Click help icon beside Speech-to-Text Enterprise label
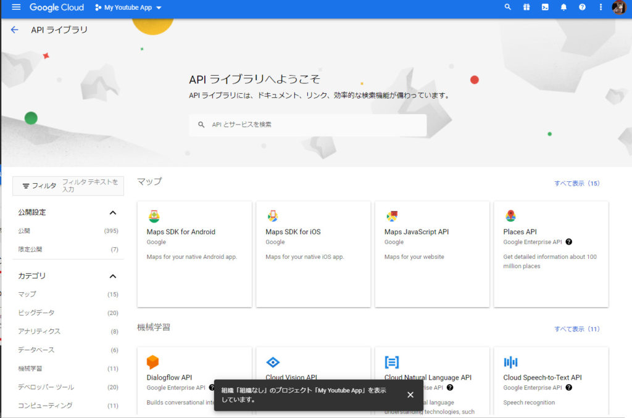Viewport: 632px width, 418px height. pos(568,388)
